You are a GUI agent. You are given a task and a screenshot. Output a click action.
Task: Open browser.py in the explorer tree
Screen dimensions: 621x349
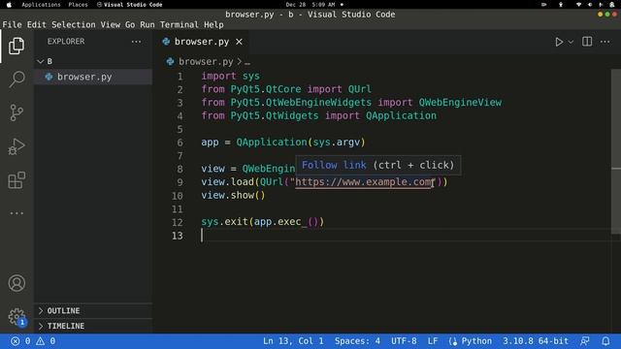[x=93, y=77]
